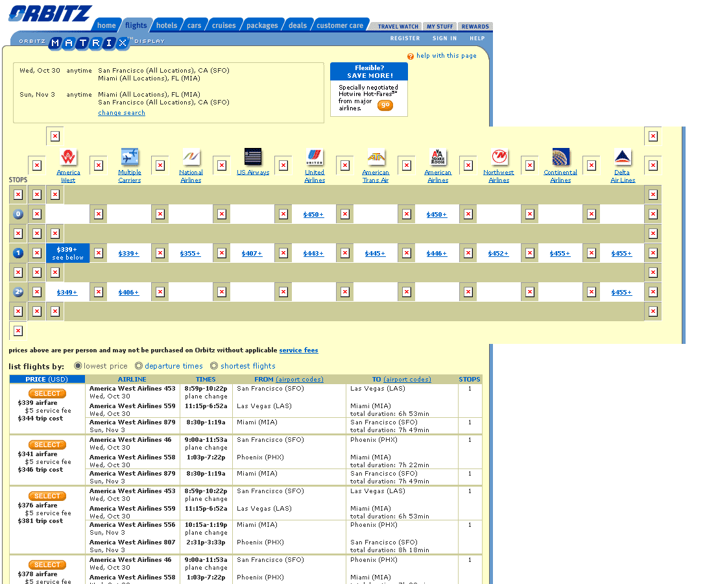Click the Multiple Carriers logo icon
The height and width of the screenshot is (584, 707).
coord(130,157)
